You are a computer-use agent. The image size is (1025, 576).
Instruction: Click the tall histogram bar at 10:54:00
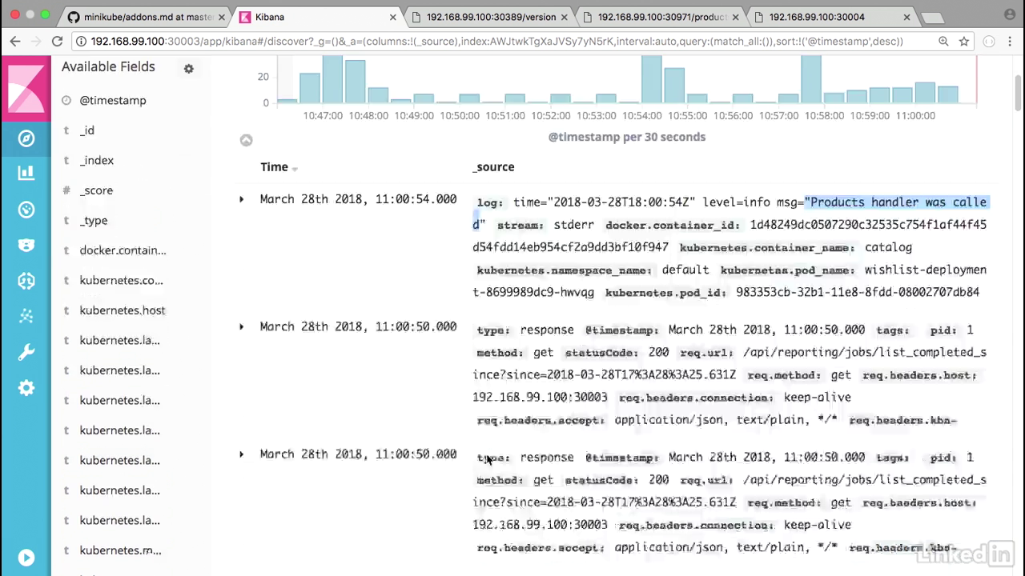click(652, 79)
